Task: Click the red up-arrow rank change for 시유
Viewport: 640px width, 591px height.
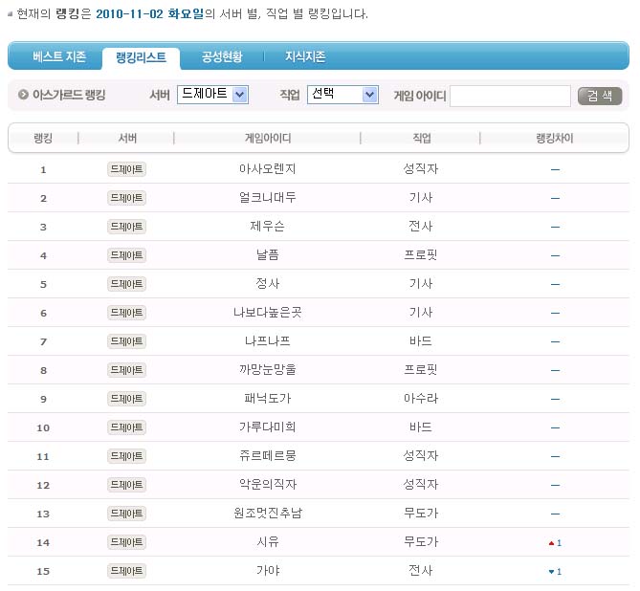Action: 554,543
